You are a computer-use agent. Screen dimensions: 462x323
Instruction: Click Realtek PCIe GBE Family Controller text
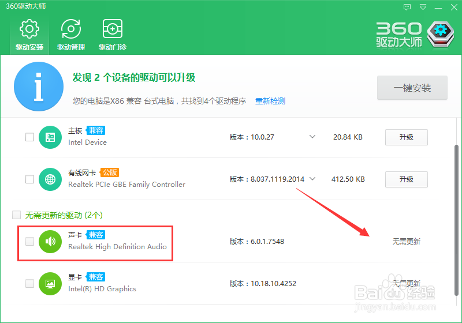coord(126,185)
